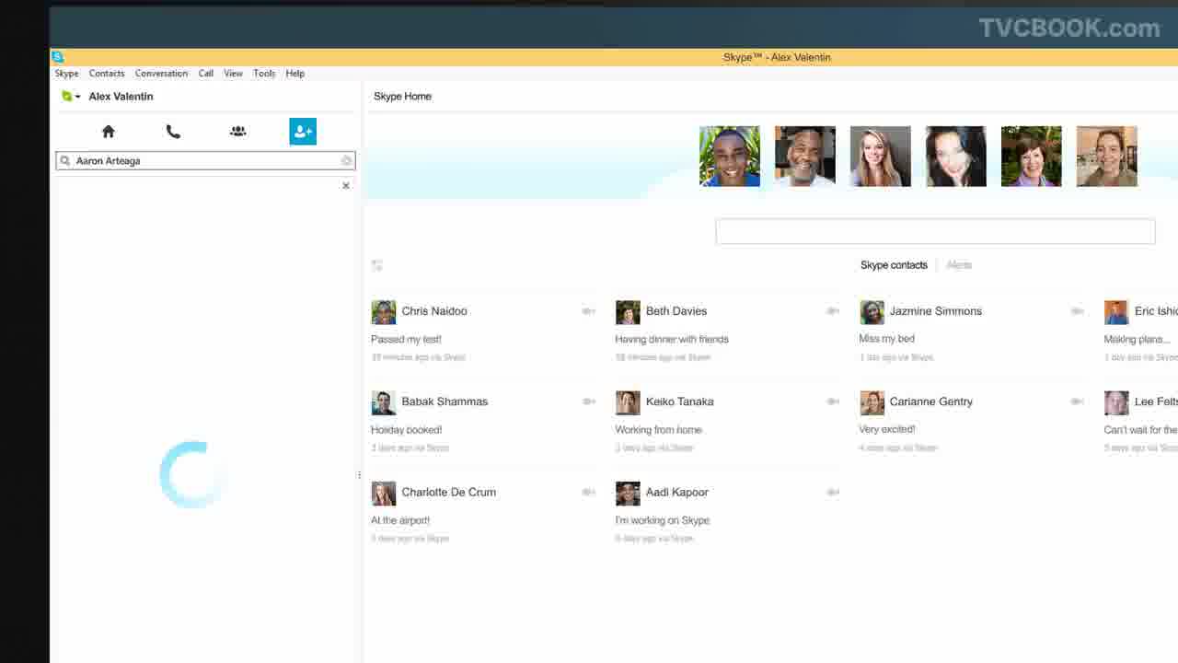The width and height of the screenshot is (1178, 663).
Task: Start video call with Aadi Kapoor
Action: tap(833, 492)
